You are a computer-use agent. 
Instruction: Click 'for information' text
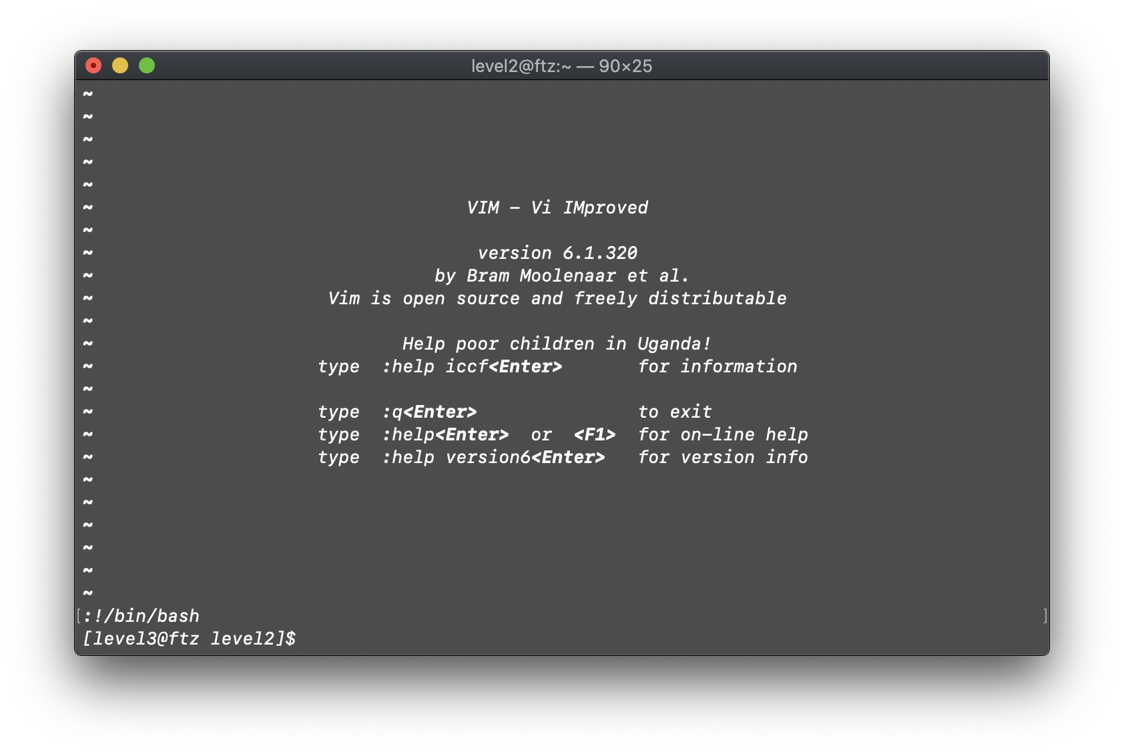pyautogui.click(x=718, y=366)
